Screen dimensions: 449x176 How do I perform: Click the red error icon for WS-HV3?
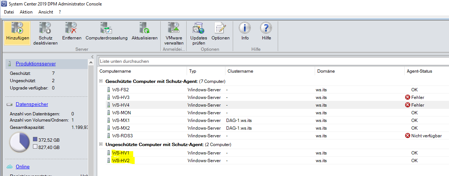click(407, 97)
